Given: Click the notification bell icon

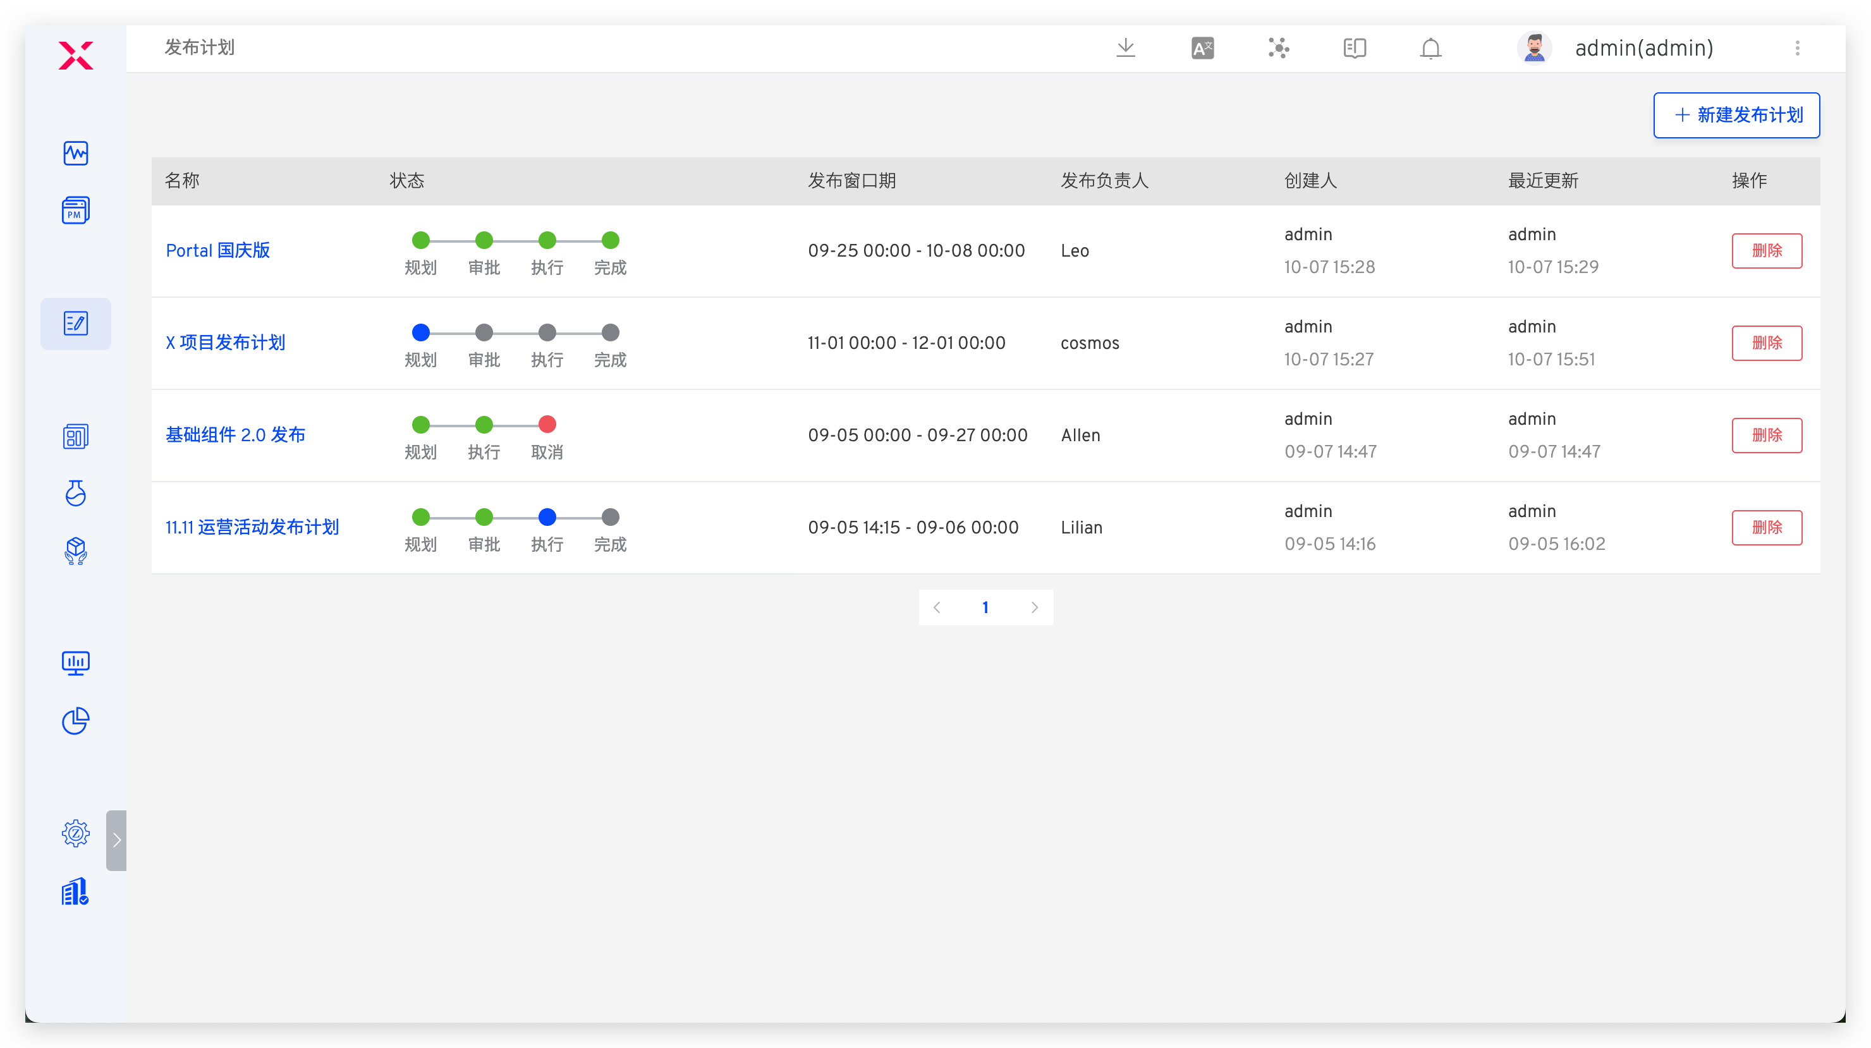Looking at the screenshot, I should tap(1430, 48).
